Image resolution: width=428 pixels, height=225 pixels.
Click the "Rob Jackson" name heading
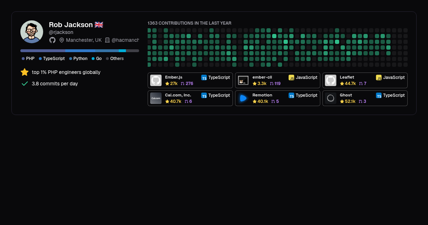(71, 25)
